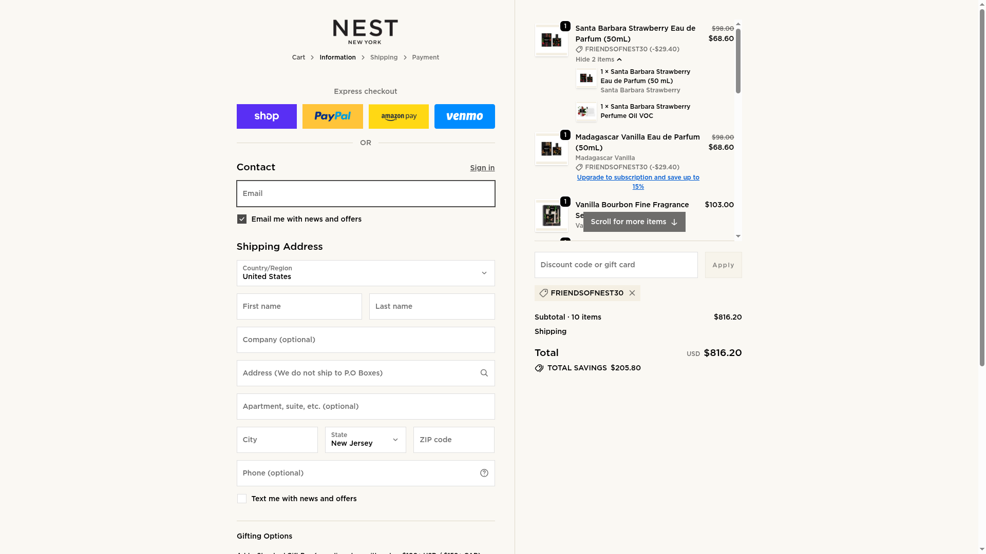
Task: Enable Text me with news and offers
Action: tap(242, 499)
